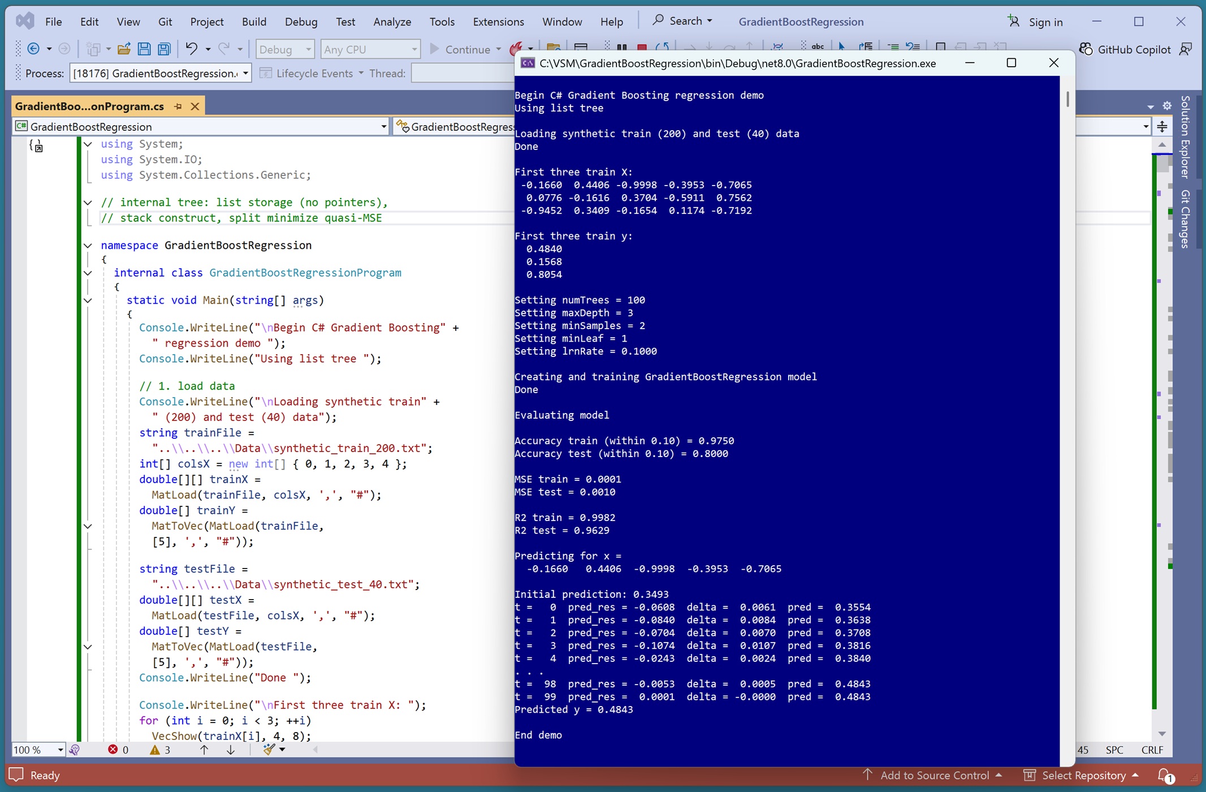Toggle the split editor window button
Viewport: 1206px width, 792px height.
pyautogui.click(x=1162, y=127)
